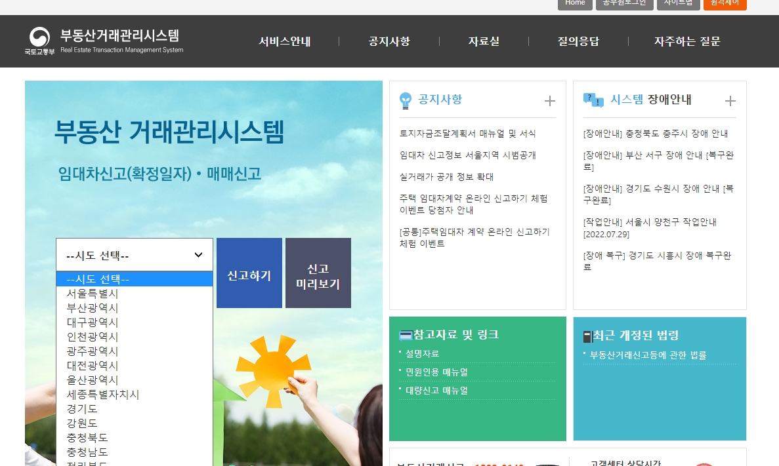Open the 설명자료 link
779x466 pixels.
click(422, 354)
